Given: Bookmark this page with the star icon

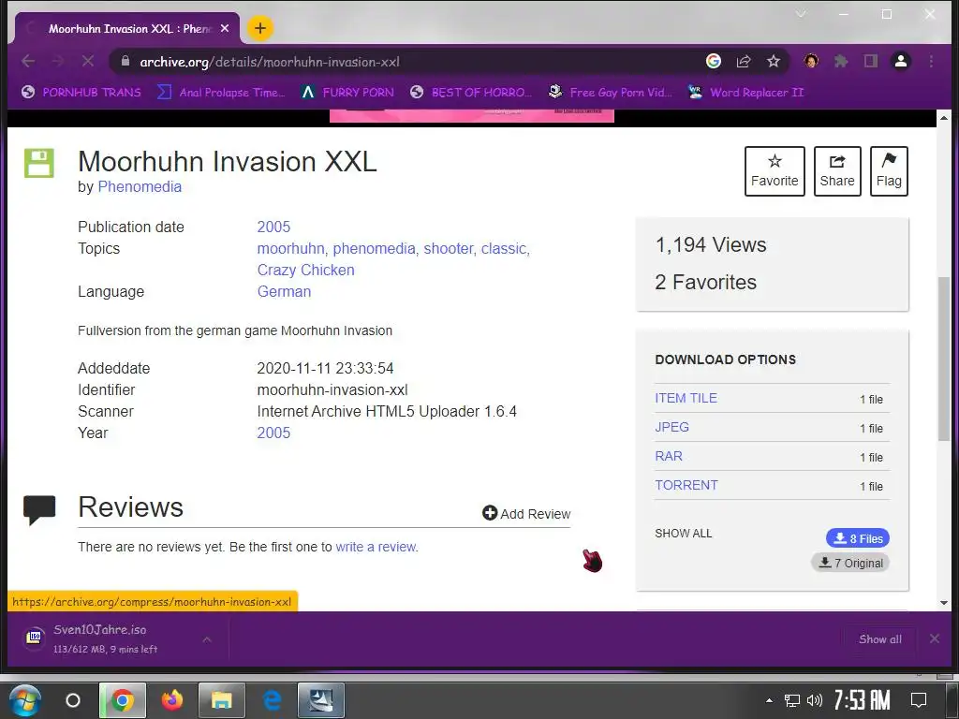Looking at the screenshot, I should tap(773, 61).
